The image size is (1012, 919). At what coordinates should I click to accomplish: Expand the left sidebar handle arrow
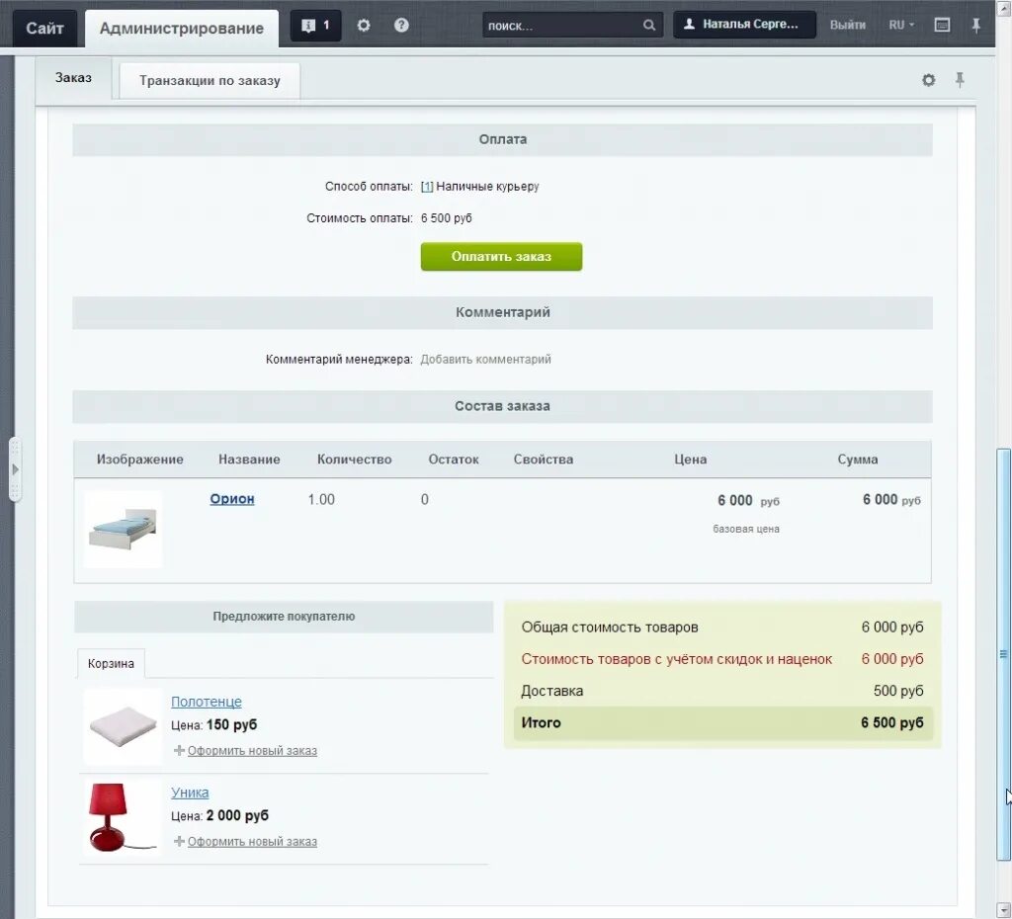(x=16, y=469)
